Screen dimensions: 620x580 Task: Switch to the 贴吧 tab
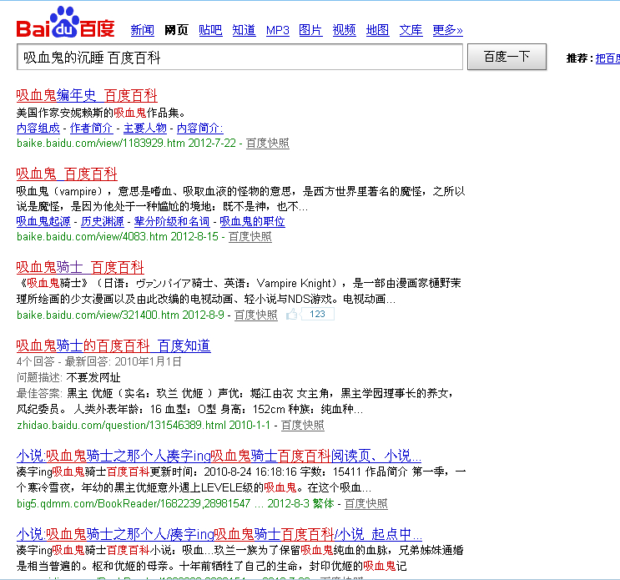coord(210,30)
